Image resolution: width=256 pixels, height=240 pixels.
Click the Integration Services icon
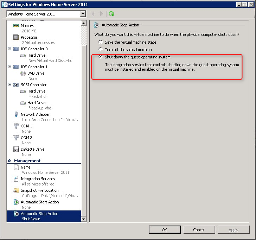16,179
